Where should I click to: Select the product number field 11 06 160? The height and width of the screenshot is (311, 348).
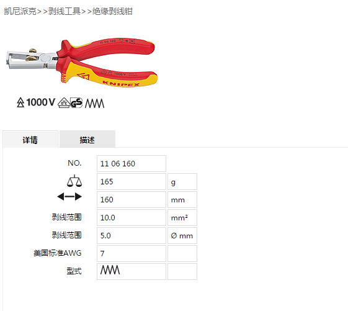(132, 164)
